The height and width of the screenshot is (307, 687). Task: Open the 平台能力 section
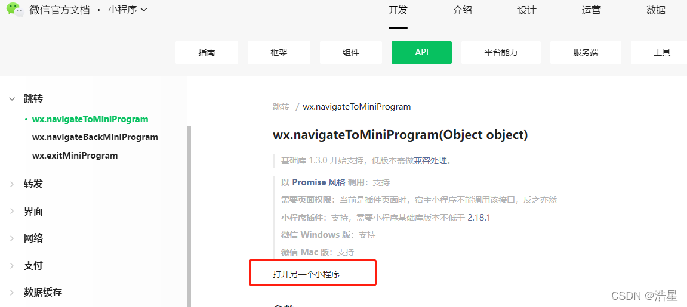tap(501, 52)
